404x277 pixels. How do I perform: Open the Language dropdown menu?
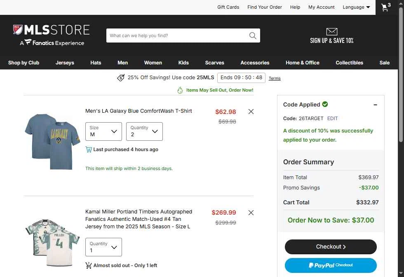pos(356,7)
